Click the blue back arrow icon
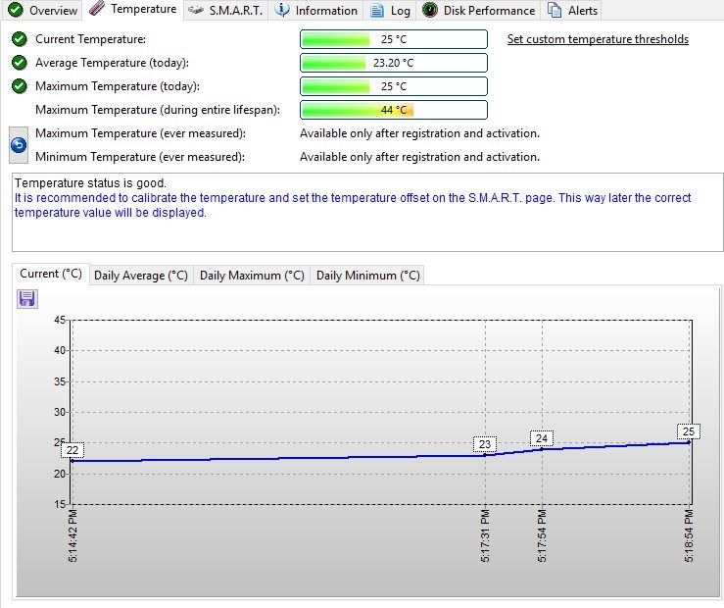This screenshot has height=608, width=724. [x=19, y=145]
